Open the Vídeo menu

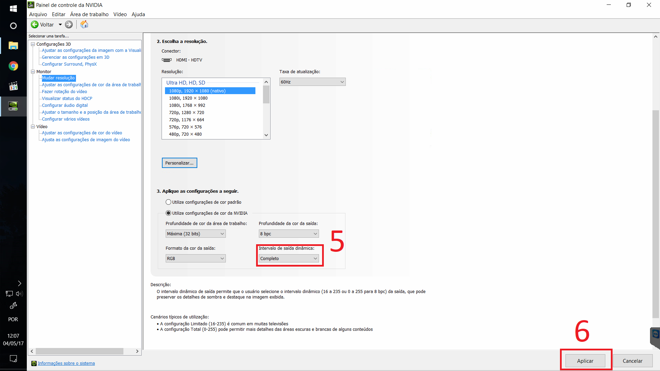[x=120, y=14]
